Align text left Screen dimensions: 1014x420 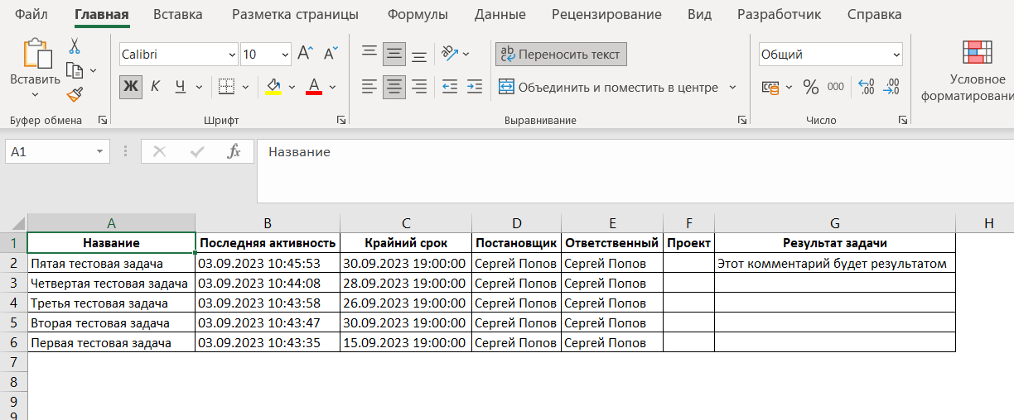(x=369, y=87)
